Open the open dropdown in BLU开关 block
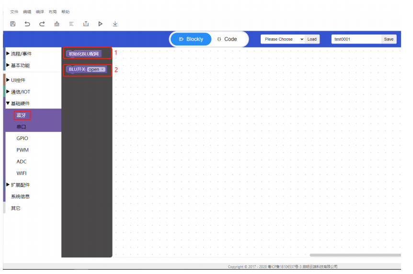The height and width of the screenshot is (274, 413). tap(96, 69)
